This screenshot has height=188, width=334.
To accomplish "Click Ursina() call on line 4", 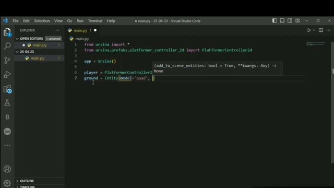I will pos(106,61).
